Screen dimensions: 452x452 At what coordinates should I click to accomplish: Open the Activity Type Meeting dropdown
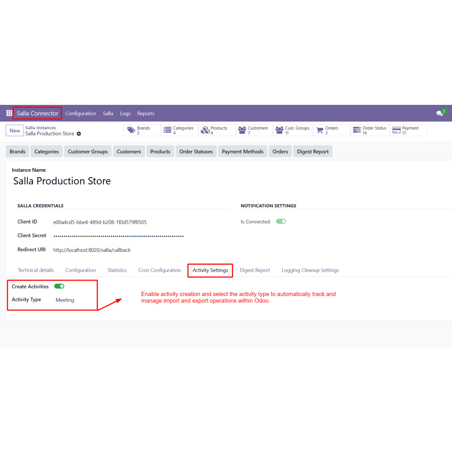(65, 300)
